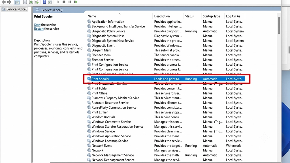Click the gear icon beside Windom Rootials
Image resolution: width=290 pixels, height=163 pixels.
(89, 117)
